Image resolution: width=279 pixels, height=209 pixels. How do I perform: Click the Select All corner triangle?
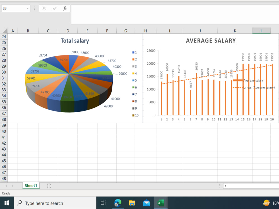point(4,31)
